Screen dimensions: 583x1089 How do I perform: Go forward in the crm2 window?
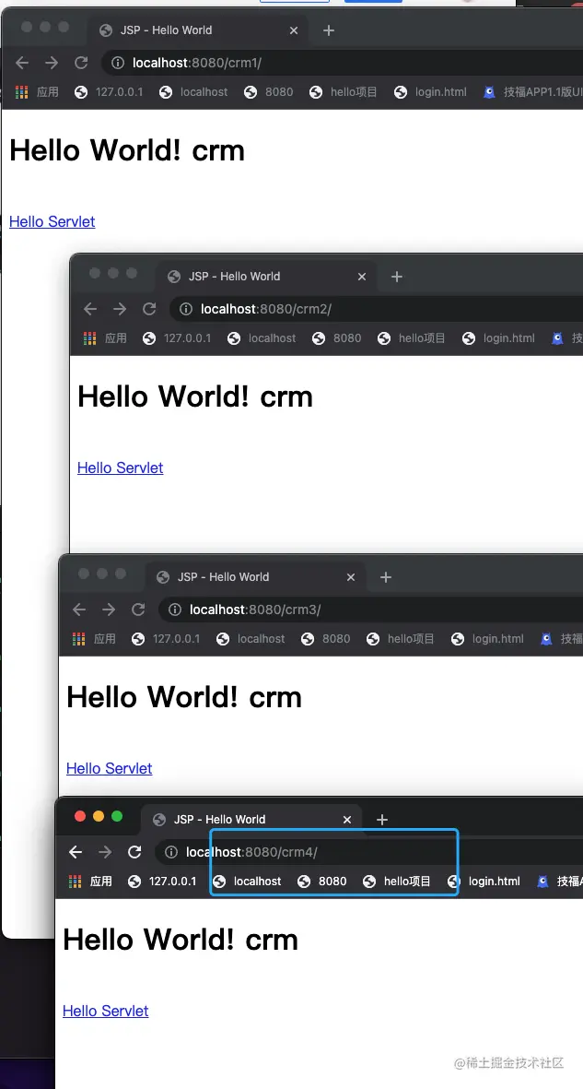[120, 309]
